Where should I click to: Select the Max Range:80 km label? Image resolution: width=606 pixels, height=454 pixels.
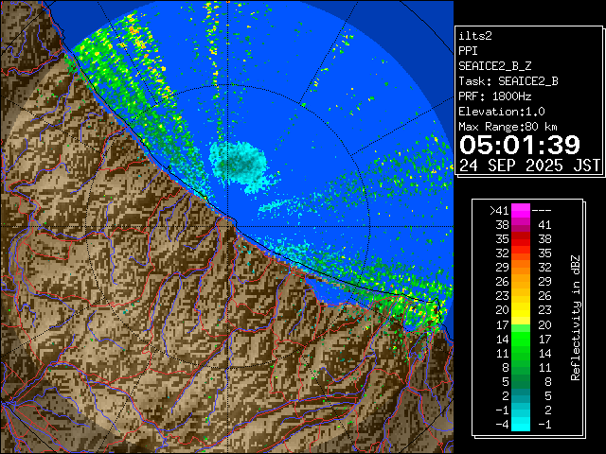(508, 126)
